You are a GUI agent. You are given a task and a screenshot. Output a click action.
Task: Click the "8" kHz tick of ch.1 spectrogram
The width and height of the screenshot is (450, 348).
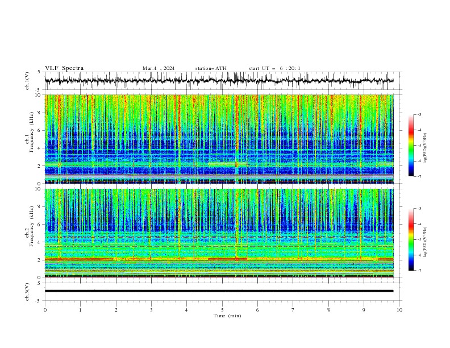pos(40,113)
